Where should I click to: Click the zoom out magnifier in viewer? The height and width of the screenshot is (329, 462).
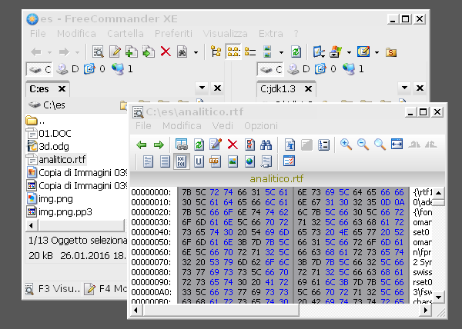[x=363, y=145]
